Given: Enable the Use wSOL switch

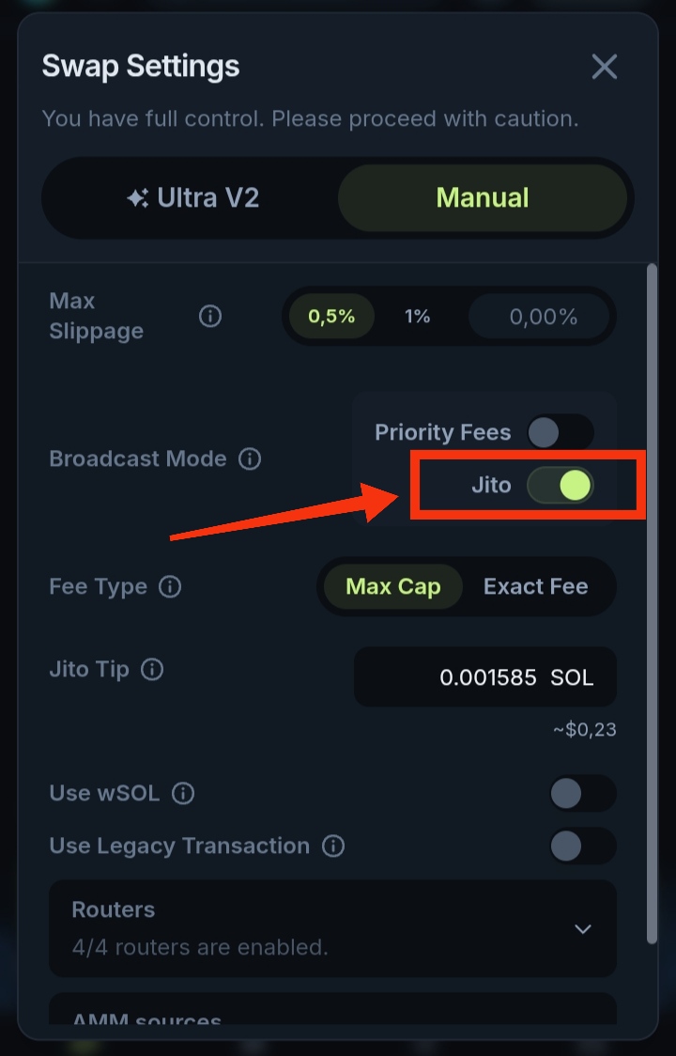Looking at the screenshot, I should click(x=582, y=794).
